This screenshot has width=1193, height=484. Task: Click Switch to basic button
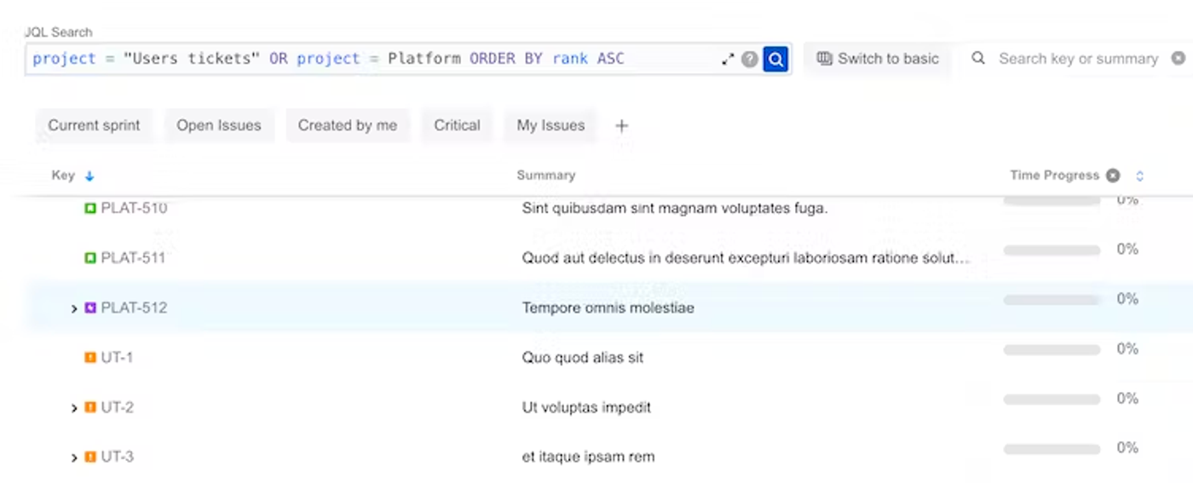[878, 59]
